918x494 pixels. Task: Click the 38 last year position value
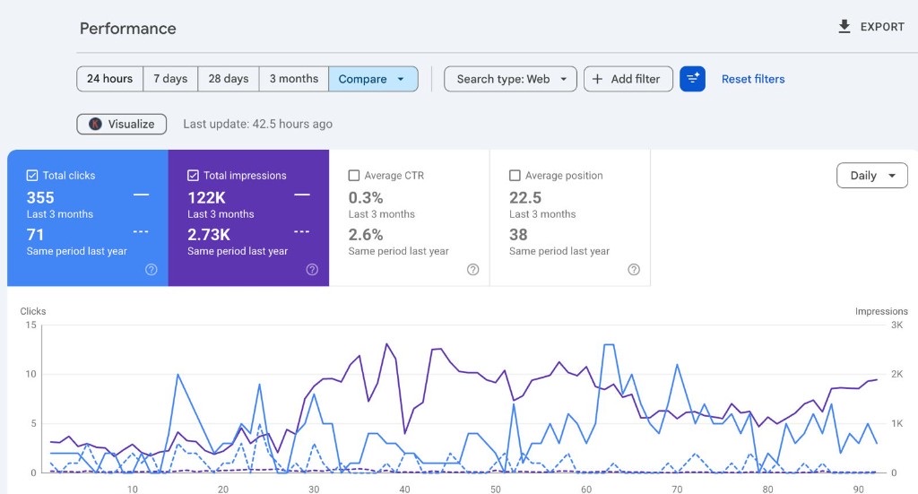518,235
